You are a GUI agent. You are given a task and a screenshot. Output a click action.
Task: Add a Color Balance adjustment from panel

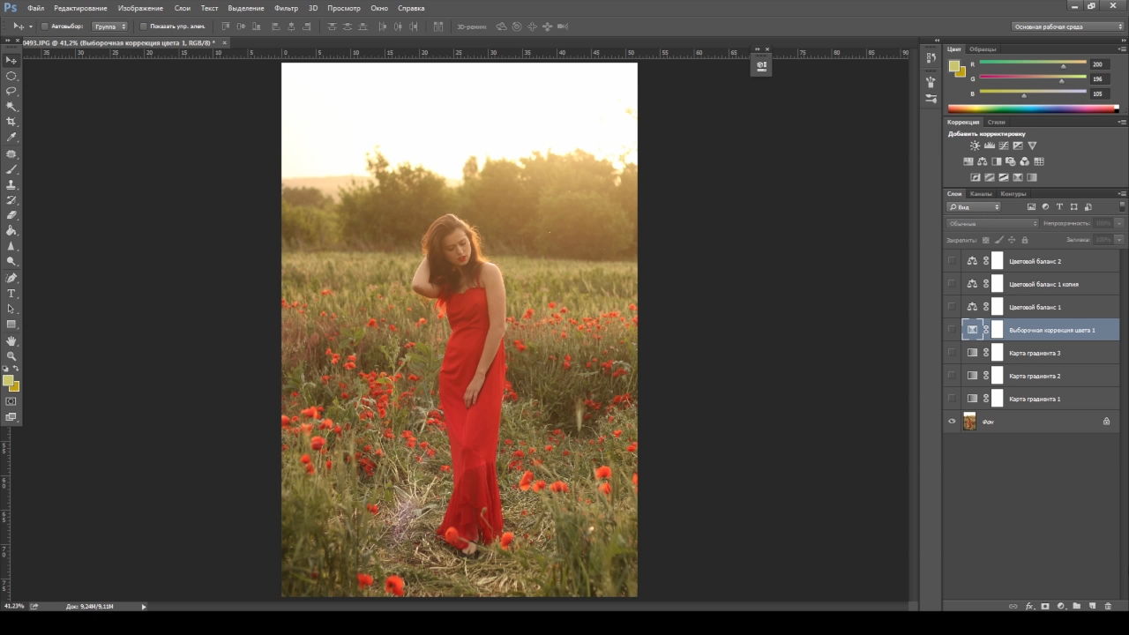pyautogui.click(x=983, y=161)
